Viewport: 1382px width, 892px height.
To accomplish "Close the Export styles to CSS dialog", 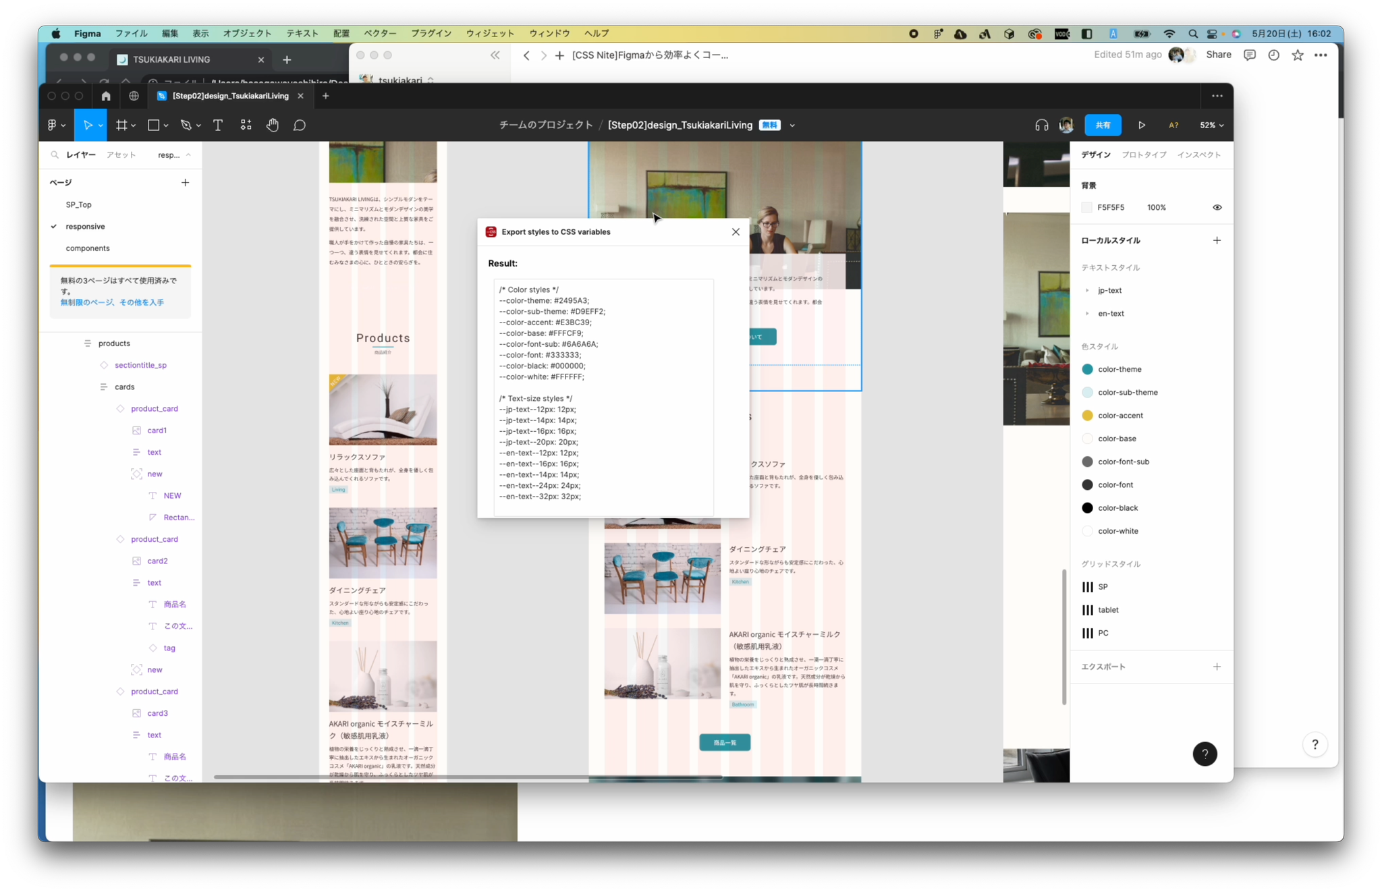I will pos(736,231).
